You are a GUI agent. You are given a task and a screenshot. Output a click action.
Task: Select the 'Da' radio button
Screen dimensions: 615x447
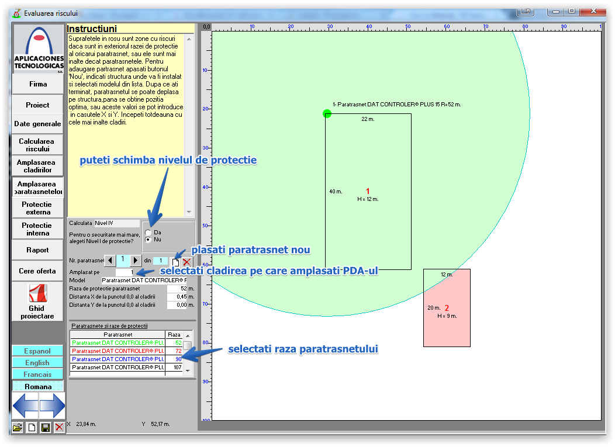(148, 232)
